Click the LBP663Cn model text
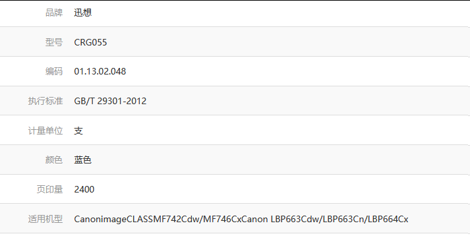This screenshot has width=470, height=240. pos(344,219)
